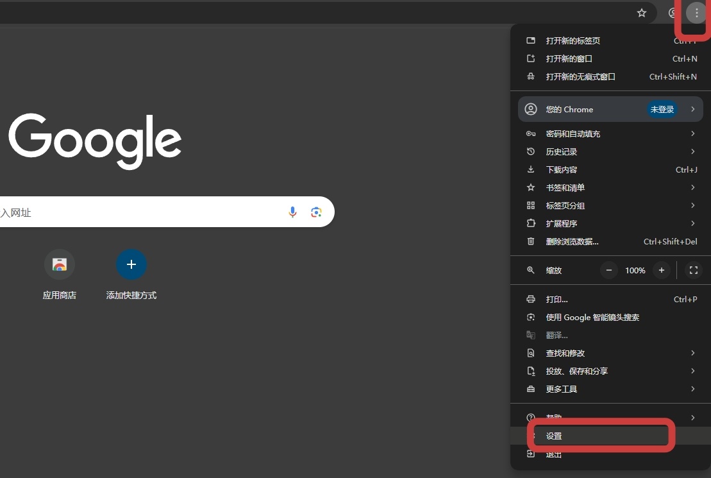Click the toolbox icon beside 更多工具

point(531,389)
